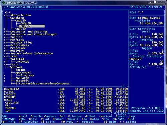Image resolution: width=167 pixels, height=125 pixels.
Task: Click the Compare command
Action: click(x=50, y=116)
